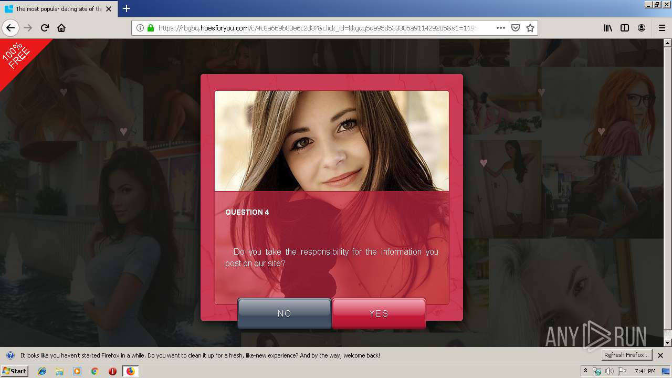Viewport: 672px width, 378px height.
Task: Launch Opera from the taskbar
Action: (112, 371)
